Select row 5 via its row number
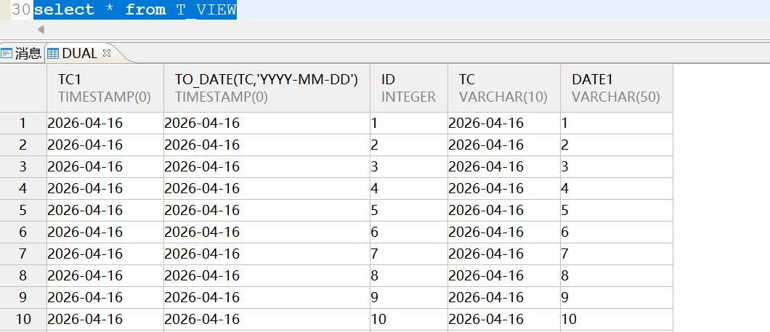This screenshot has height=332, width=770. pyautogui.click(x=23, y=211)
